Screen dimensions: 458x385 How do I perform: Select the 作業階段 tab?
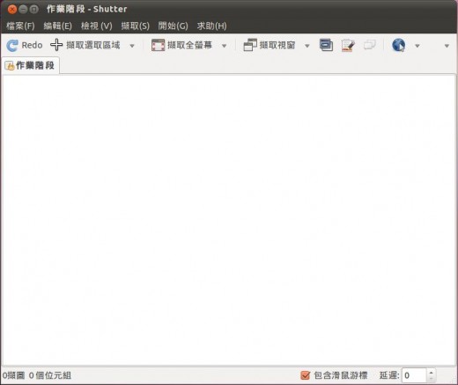tap(30, 65)
